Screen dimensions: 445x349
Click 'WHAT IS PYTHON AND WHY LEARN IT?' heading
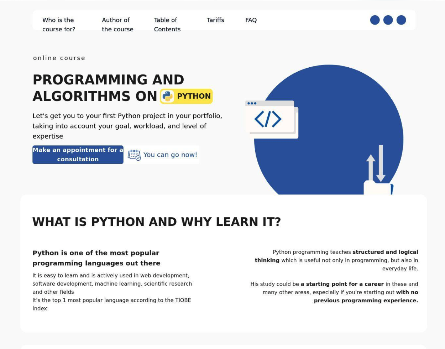[x=157, y=222]
